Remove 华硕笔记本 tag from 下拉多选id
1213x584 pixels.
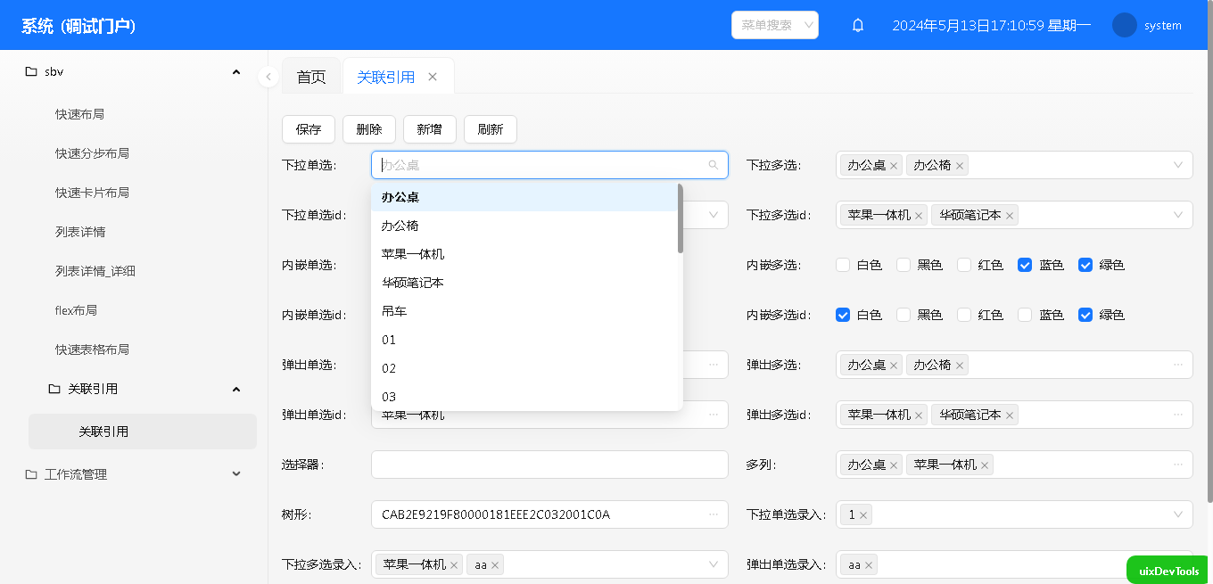click(x=1010, y=216)
